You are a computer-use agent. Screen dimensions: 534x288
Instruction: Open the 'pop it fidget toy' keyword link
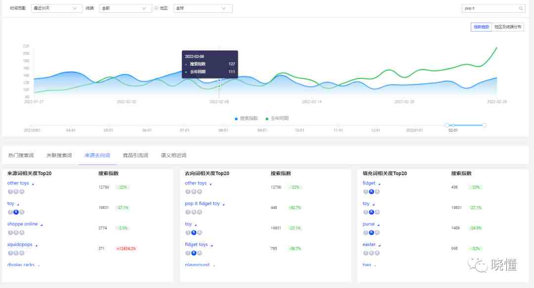202,204
